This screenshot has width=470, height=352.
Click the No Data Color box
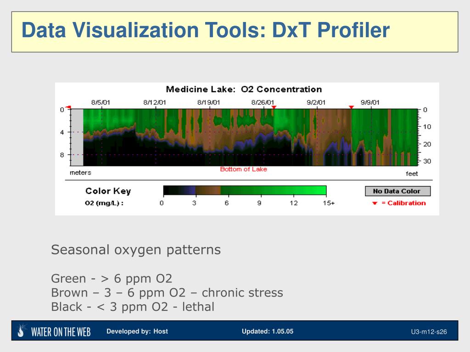[398, 191]
